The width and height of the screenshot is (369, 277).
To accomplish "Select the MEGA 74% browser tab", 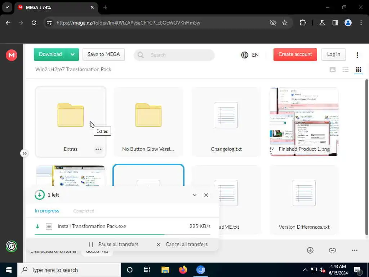I will coord(56,7).
